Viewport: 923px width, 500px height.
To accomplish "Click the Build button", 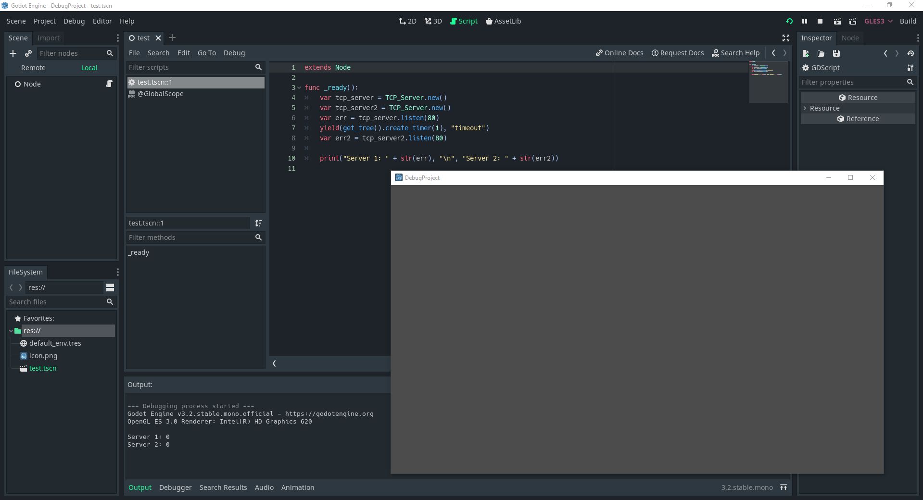I will 908,21.
